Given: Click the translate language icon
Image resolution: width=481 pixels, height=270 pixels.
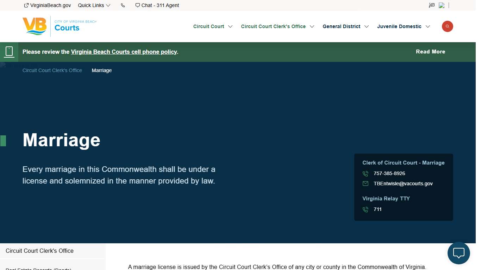Looking at the screenshot, I should tap(432, 5).
